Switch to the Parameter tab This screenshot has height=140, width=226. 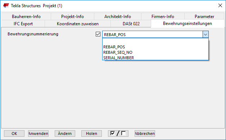click(x=204, y=16)
